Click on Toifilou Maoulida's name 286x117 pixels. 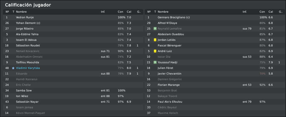click(x=27, y=62)
